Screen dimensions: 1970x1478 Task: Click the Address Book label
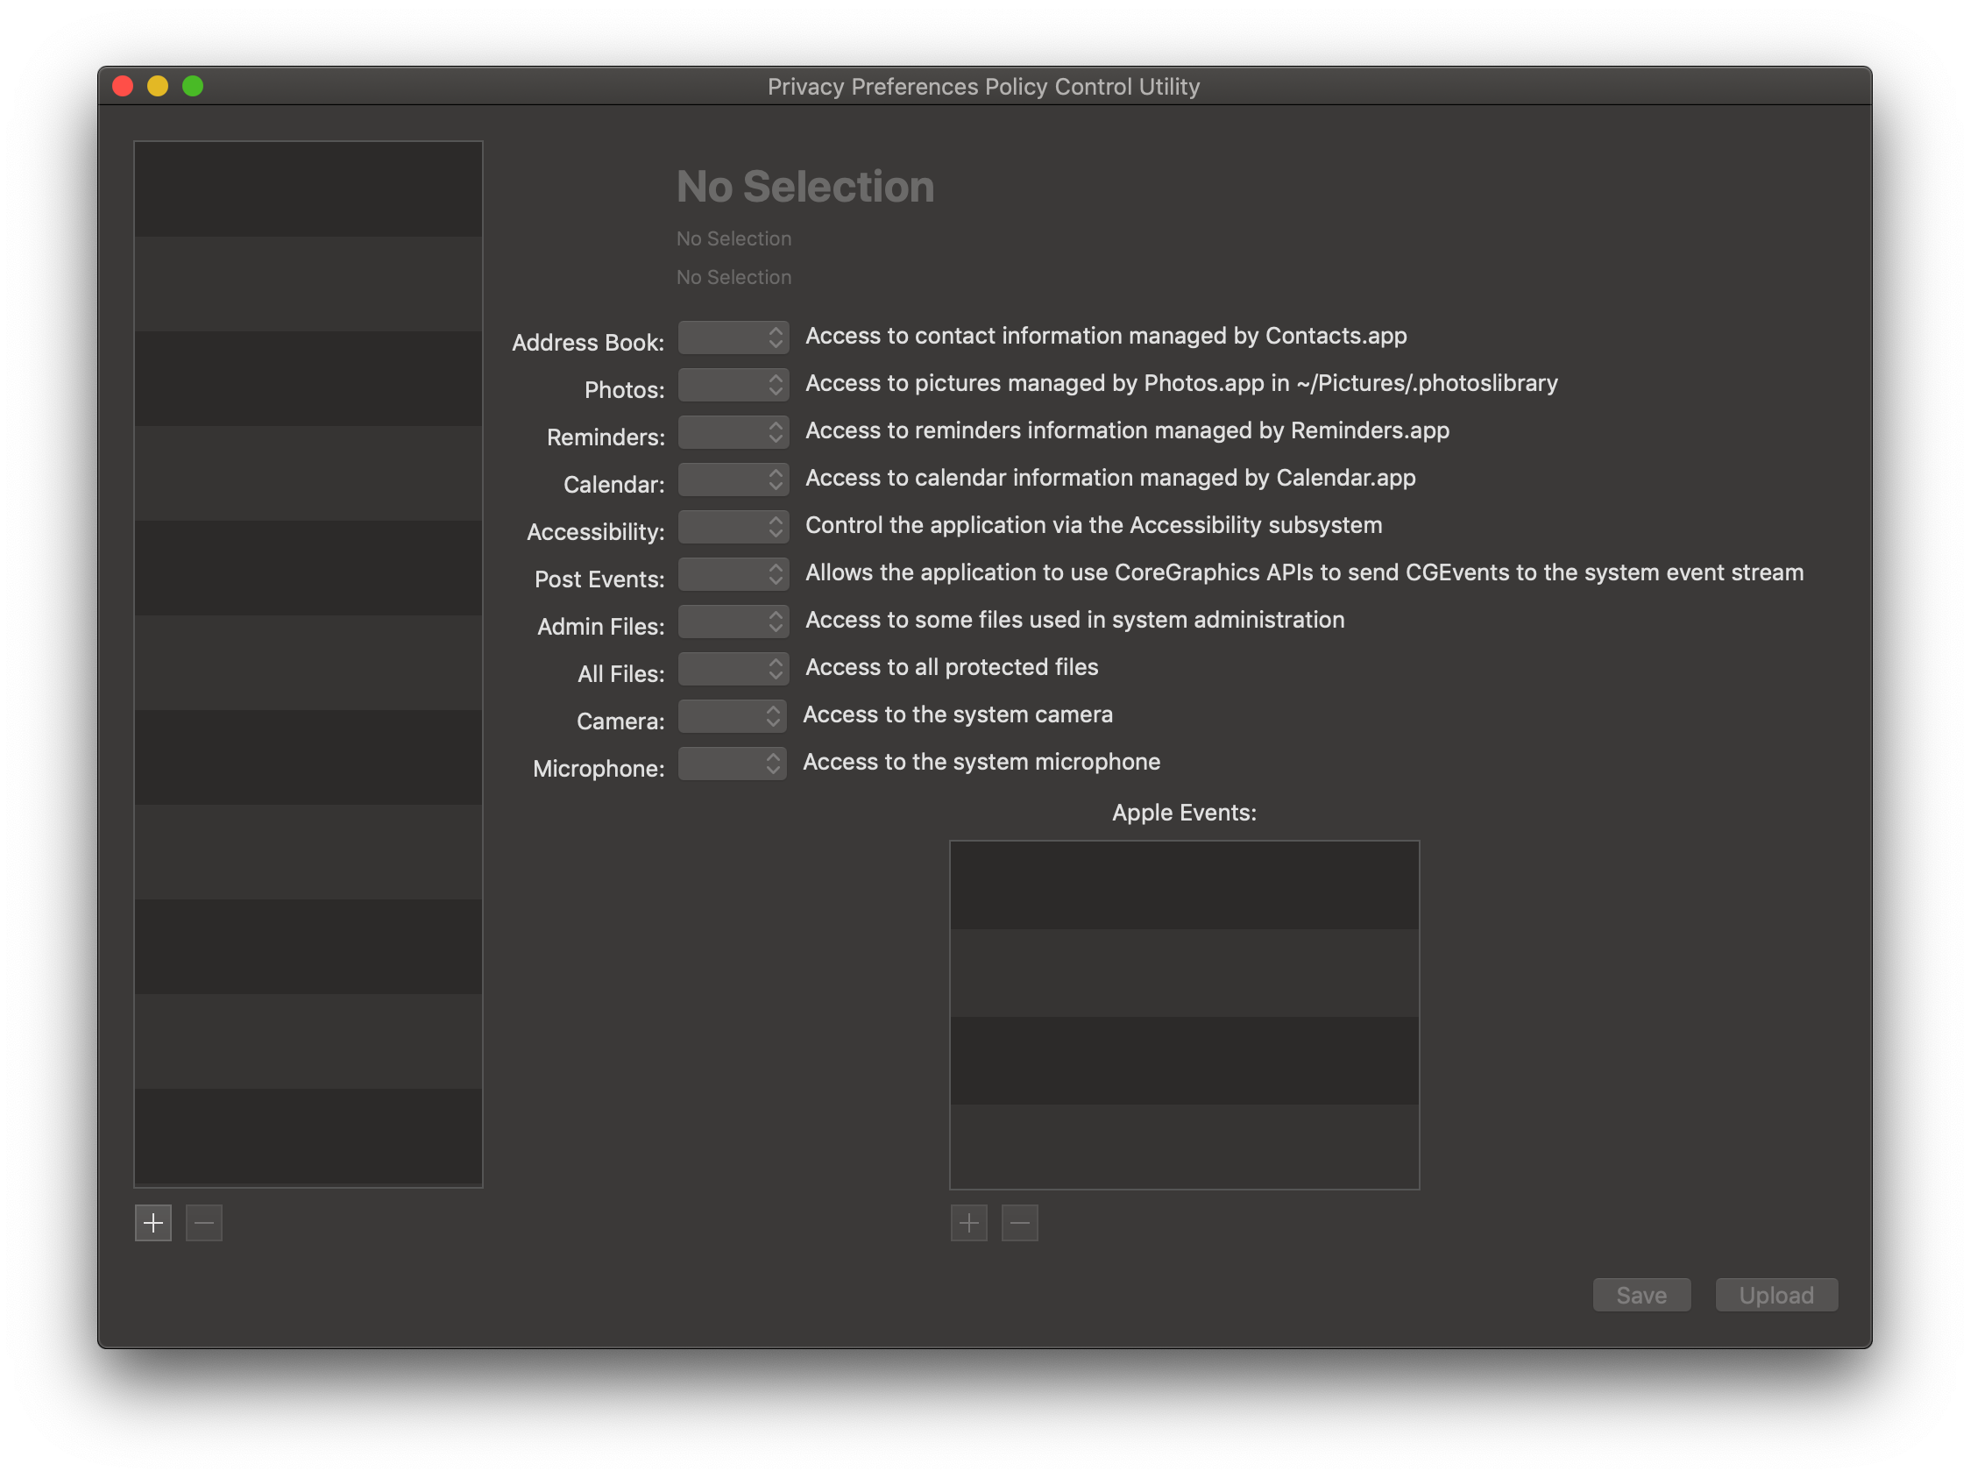[x=588, y=342]
